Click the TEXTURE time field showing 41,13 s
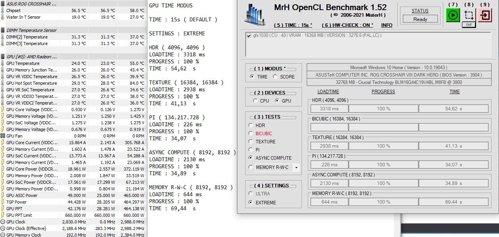 point(453,146)
